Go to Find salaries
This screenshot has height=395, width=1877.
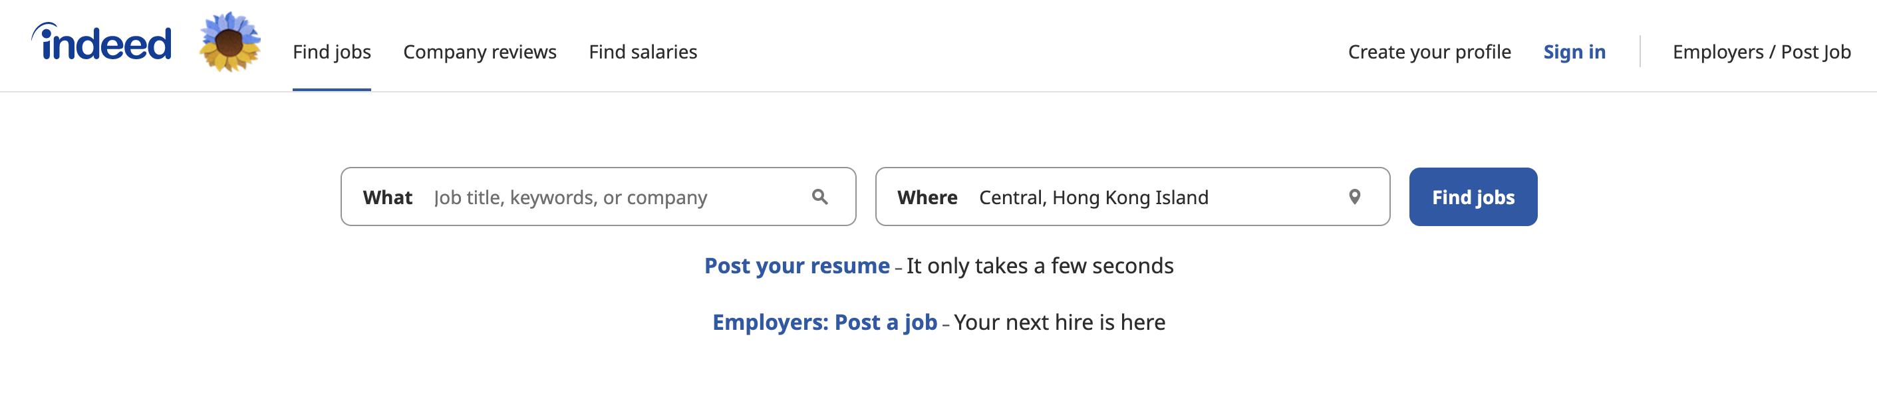(643, 52)
